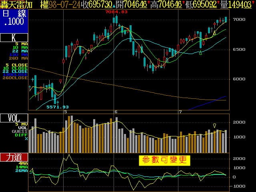
Task: Select the 4MA momentum legend
Action: (x=23, y=163)
